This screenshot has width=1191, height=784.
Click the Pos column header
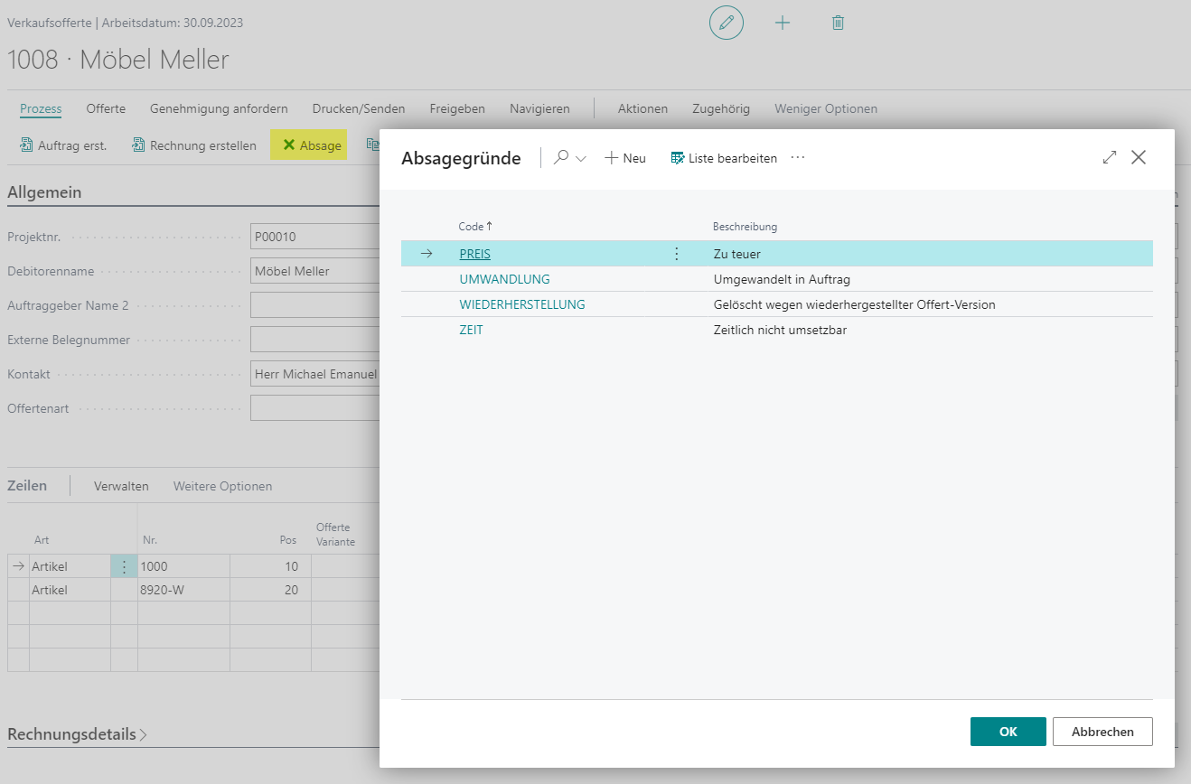tap(288, 540)
